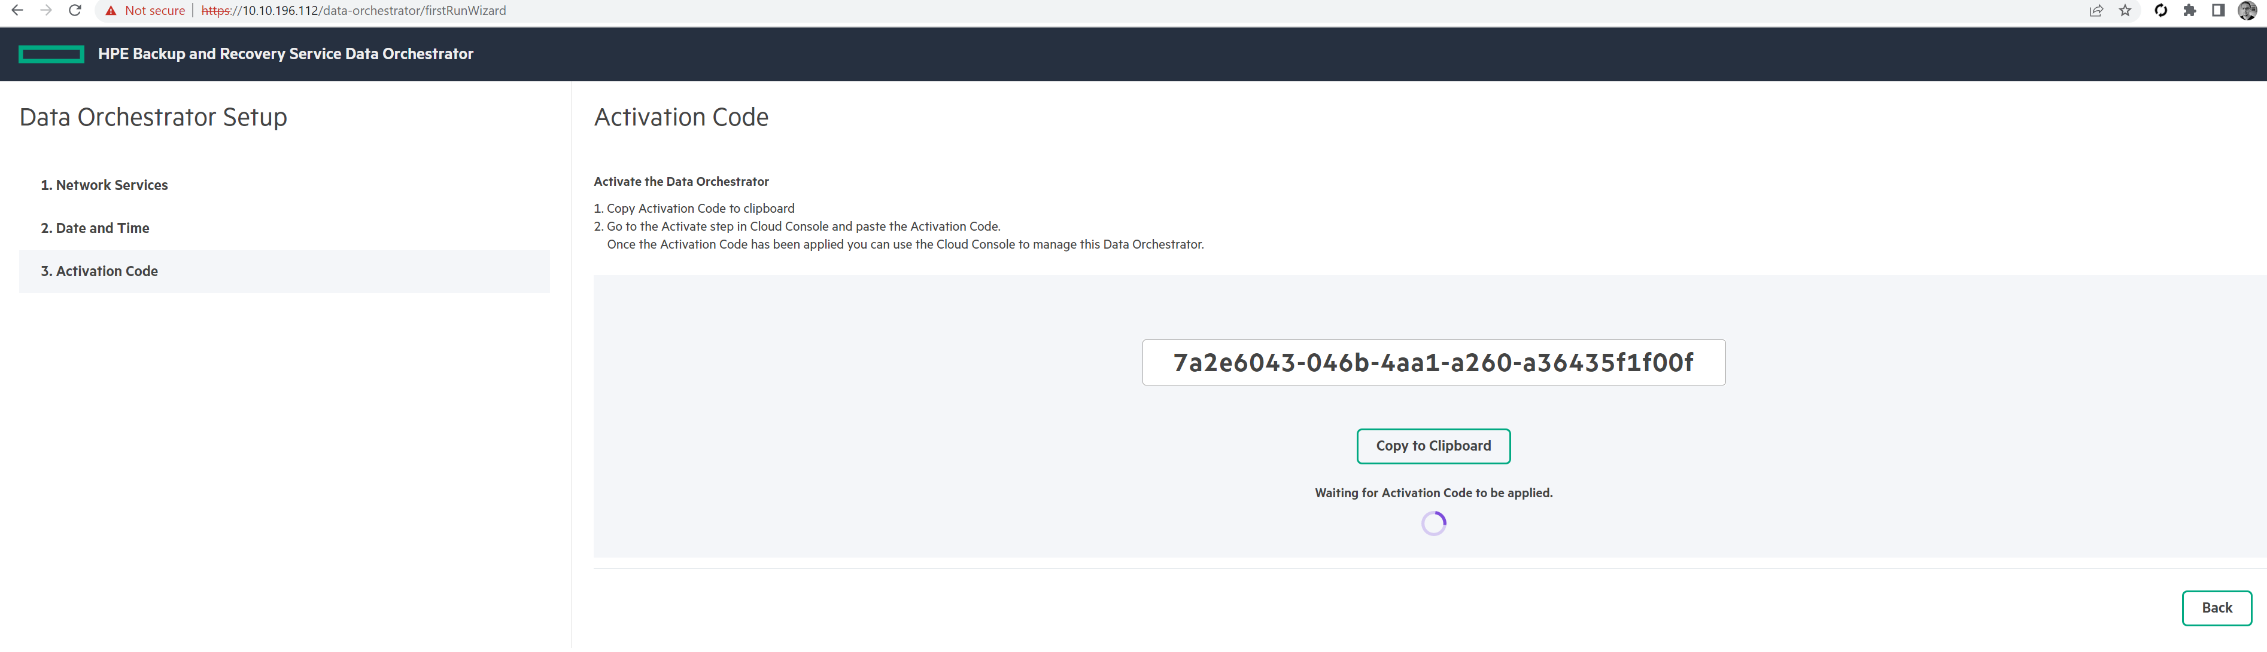Click the Back button
Image resolution: width=2267 pixels, height=652 pixels.
point(2217,608)
